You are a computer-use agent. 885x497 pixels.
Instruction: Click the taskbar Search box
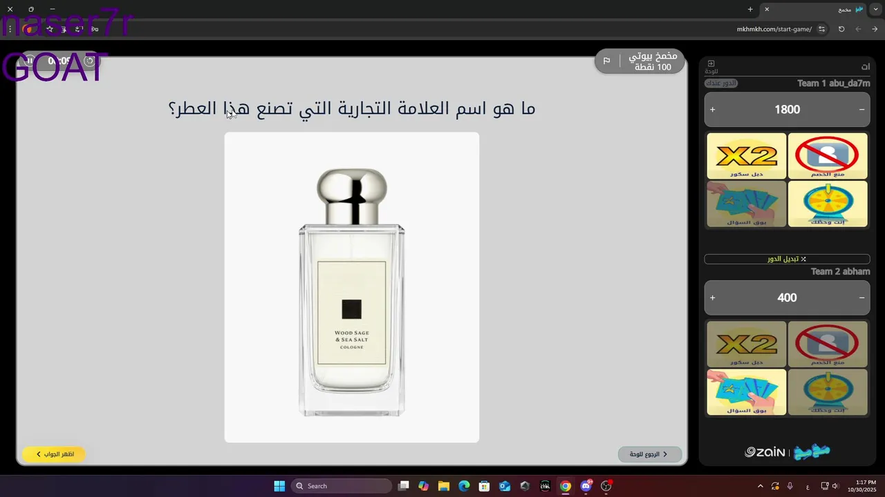(342, 486)
